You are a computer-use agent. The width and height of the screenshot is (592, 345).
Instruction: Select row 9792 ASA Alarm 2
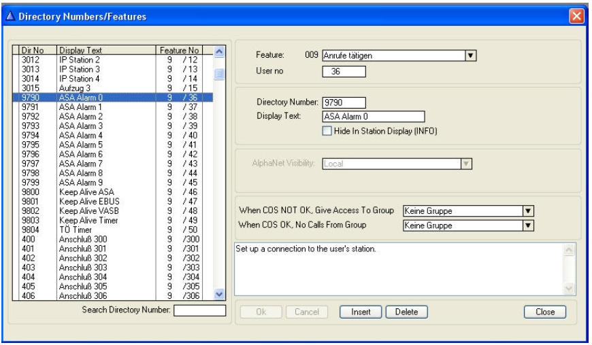tap(113, 116)
